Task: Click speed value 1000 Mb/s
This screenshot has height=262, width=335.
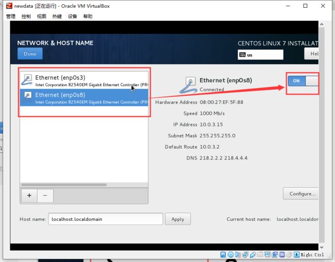Action: click(212, 114)
